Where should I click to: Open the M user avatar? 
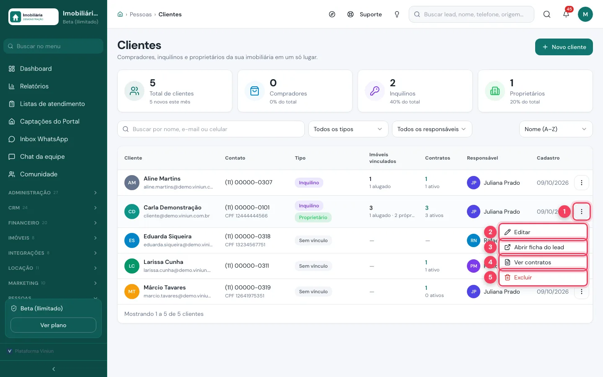pos(585,14)
